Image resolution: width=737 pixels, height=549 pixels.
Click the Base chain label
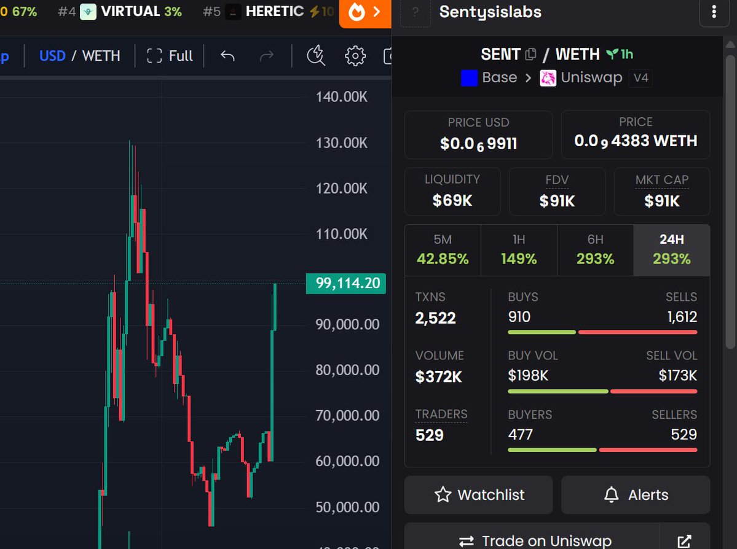coord(489,77)
